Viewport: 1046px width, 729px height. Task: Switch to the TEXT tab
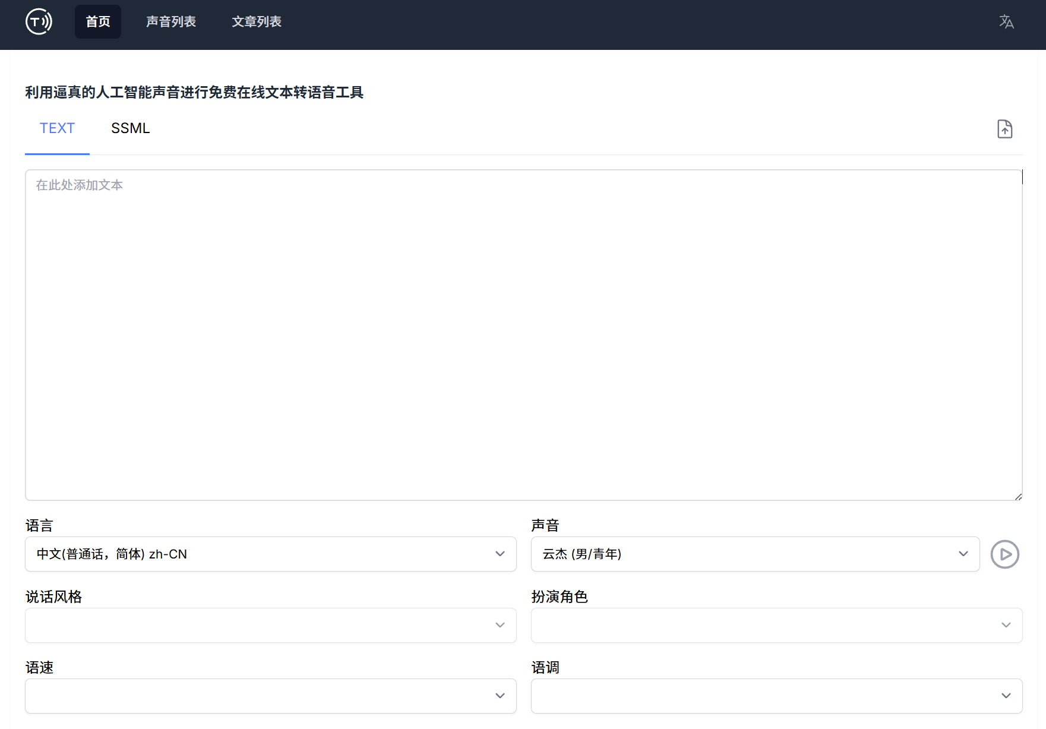57,128
